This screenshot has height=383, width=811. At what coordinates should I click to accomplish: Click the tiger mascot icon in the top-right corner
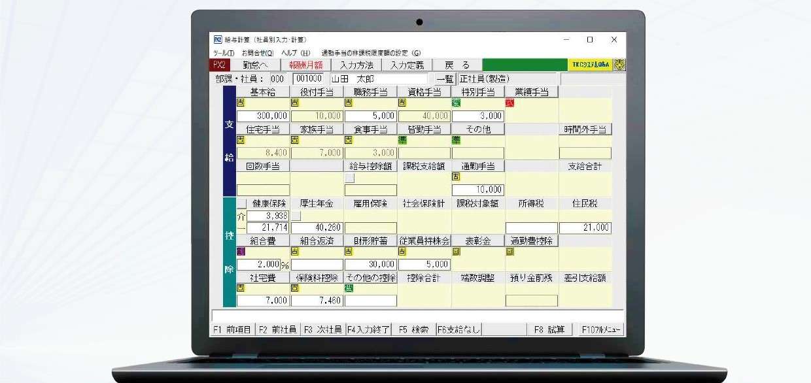pos(618,65)
